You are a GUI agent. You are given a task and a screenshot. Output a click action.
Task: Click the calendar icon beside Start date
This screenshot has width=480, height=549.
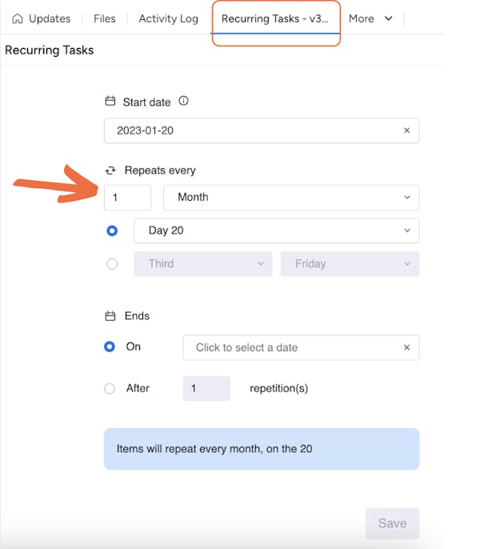click(110, 102)
